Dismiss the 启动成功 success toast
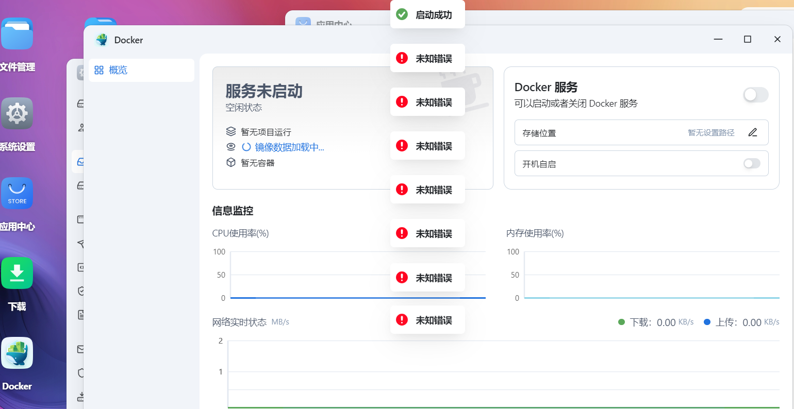The image size is (794, 409). pos(427,15)
